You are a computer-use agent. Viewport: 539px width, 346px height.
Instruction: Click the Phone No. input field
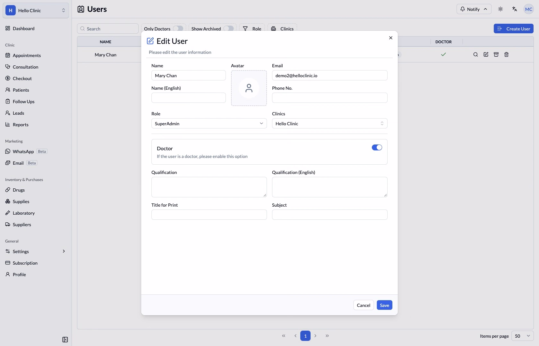coord(330,98)
